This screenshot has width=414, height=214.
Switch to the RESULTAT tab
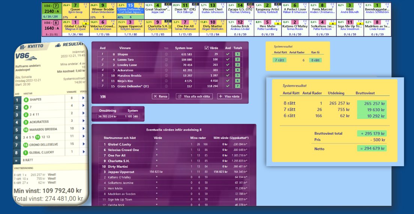click(69, 45)
